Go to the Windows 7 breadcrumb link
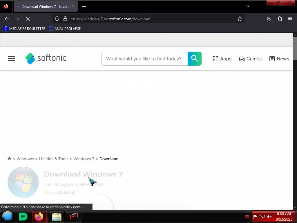Screen dimensions: 297x223 coord(84,159)
